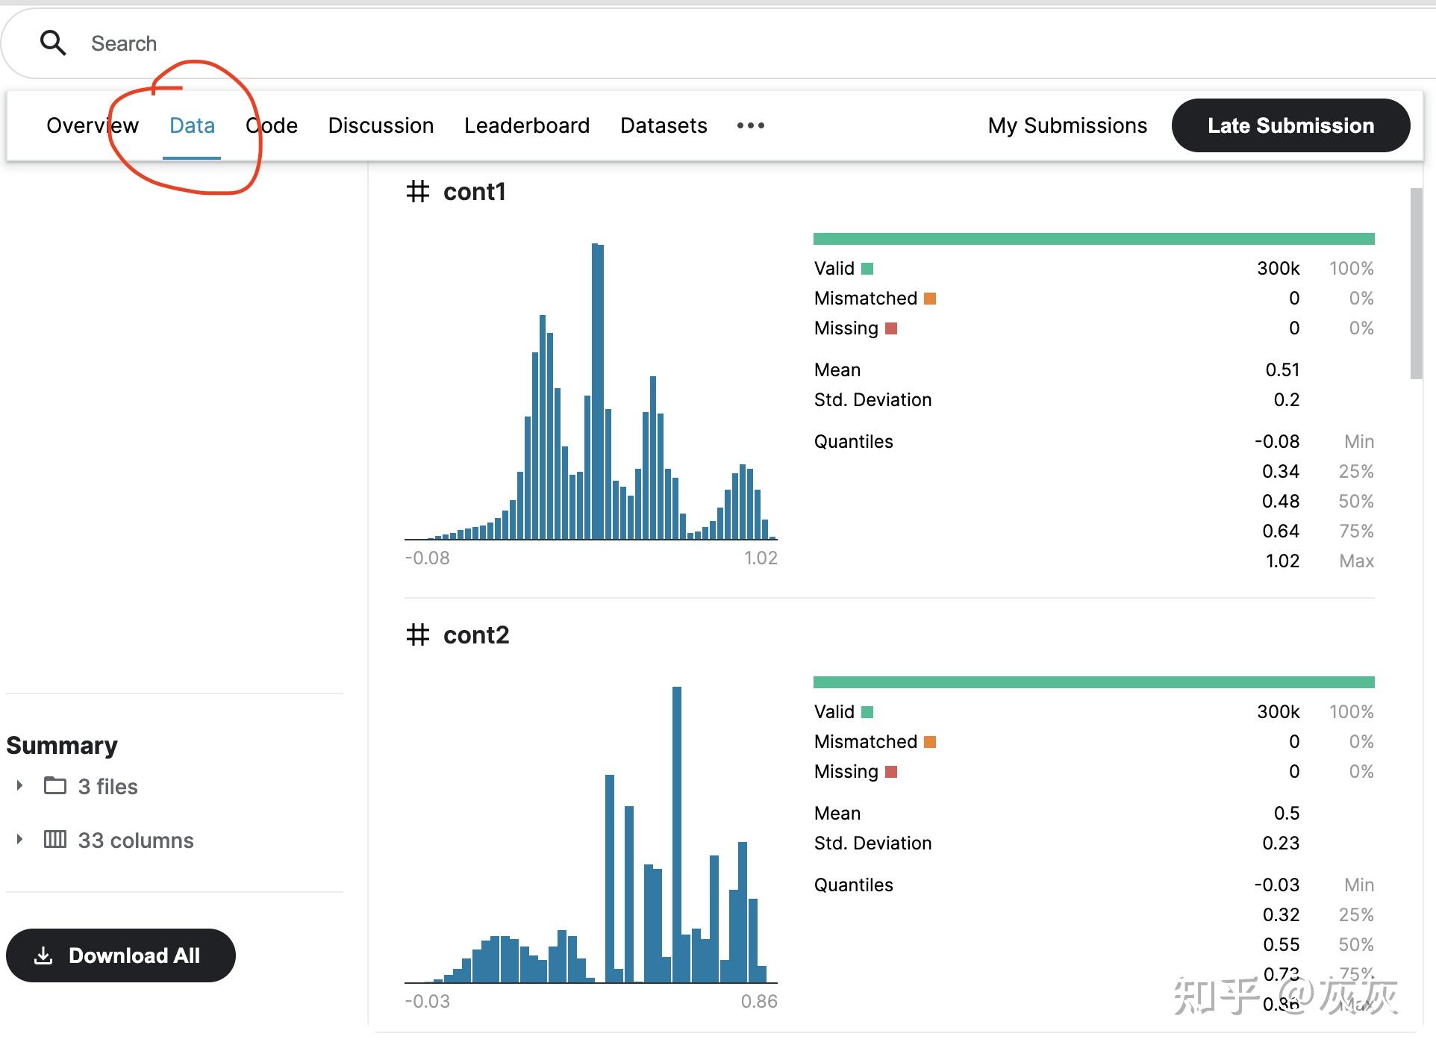Open the Discussion tab
Viewport: 1436px width, 1054px height.
point(381,125)
